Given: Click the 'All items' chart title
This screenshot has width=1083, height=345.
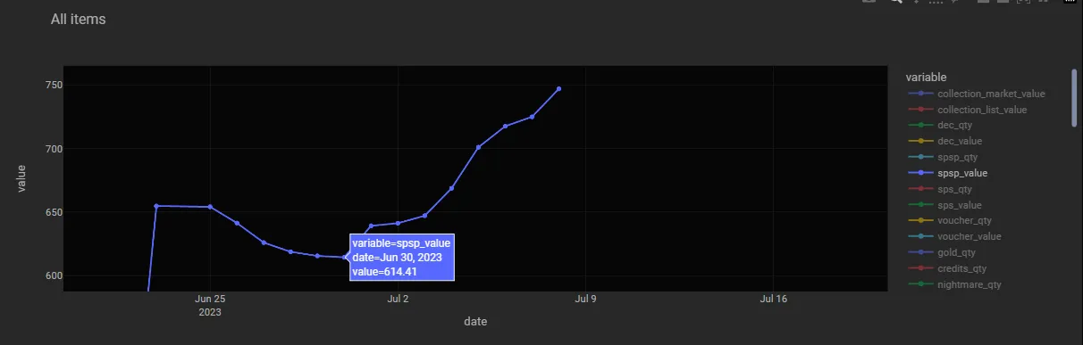Looking at the screenshot, I should click(79, 19).
